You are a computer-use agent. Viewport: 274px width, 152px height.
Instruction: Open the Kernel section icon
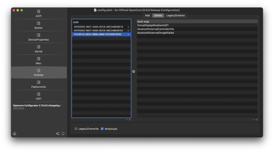coord(38,47)
